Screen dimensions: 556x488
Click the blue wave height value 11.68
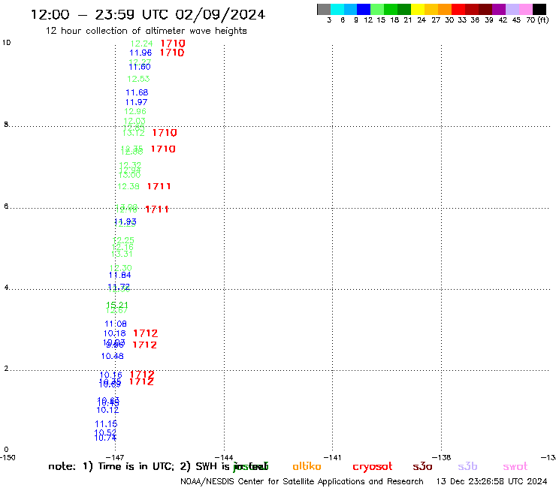(x=137, y=92)
